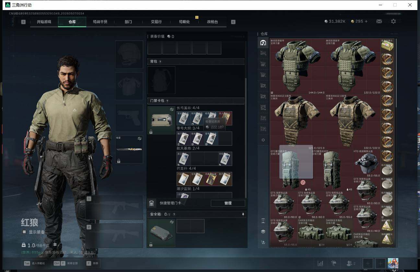Select the empty pistol slot
Image resolution: width=420 pixels, height=272 pixels.
129,118
